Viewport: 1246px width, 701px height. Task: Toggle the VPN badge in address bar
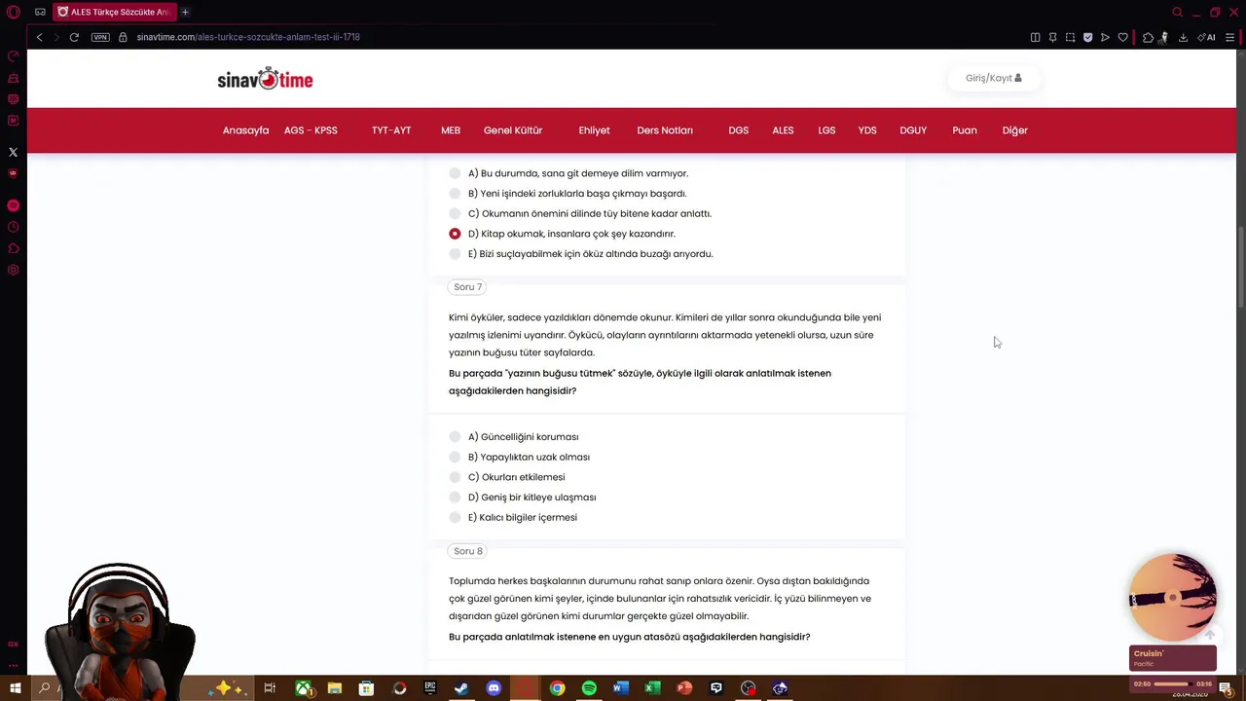(100, 37)
